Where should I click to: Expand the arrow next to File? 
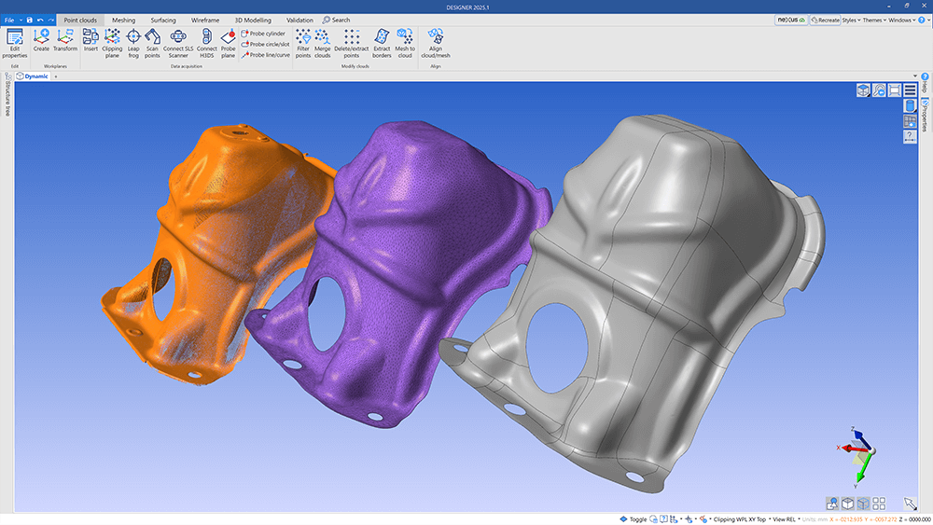[21, 21]
